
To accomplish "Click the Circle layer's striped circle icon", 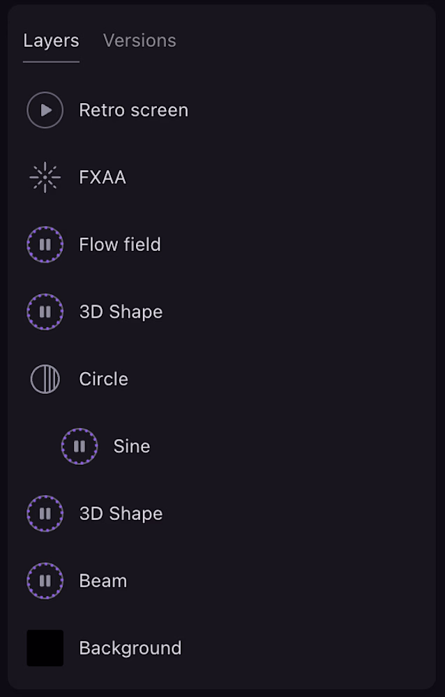I will 45,379.
